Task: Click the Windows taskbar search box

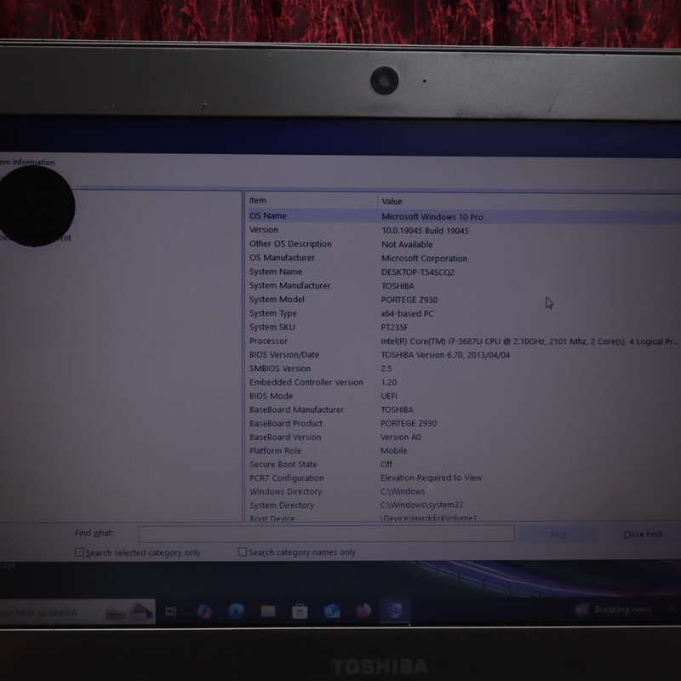Action: (x=77, y=612)
